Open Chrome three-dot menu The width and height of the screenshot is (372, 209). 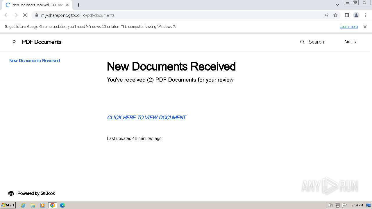click(366, 15)
